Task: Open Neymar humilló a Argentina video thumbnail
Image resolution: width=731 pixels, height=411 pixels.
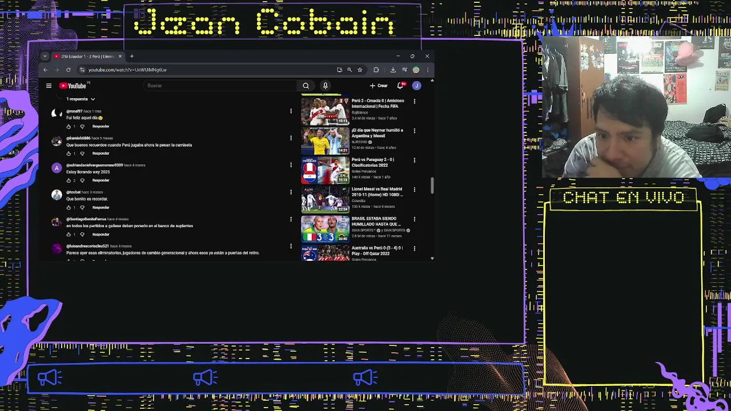Action: (325, 140)
